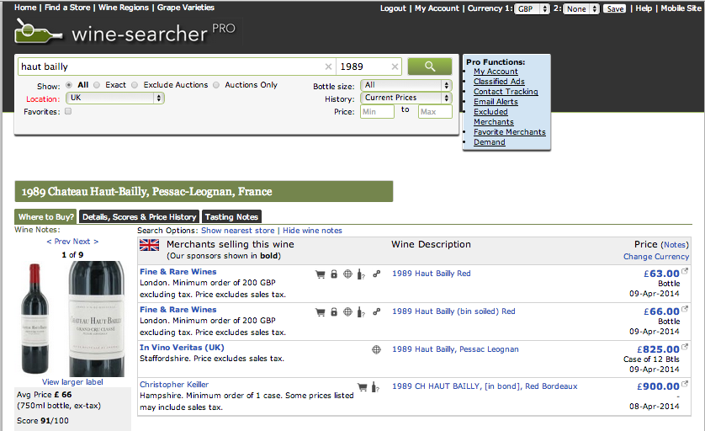Screen dimensions: 705x431
Task: Tick the Favorites checkbox
Action: point(68,111)
